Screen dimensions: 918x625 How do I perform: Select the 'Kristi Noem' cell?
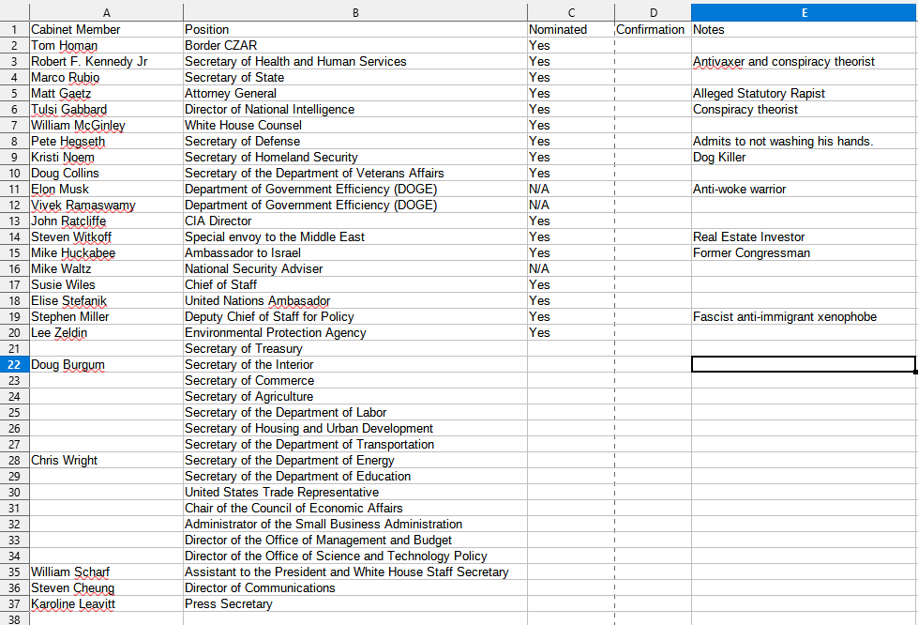point(106,157)
